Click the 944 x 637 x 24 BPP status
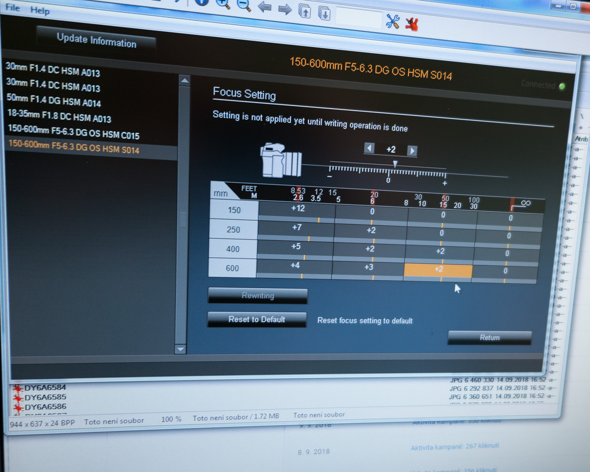590x472 pixels. (42, 424)
